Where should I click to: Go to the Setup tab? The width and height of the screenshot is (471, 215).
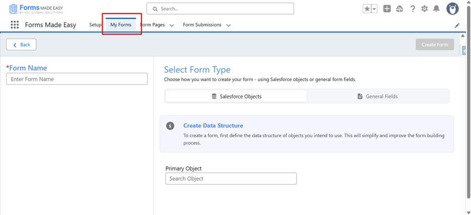(95, 25)
